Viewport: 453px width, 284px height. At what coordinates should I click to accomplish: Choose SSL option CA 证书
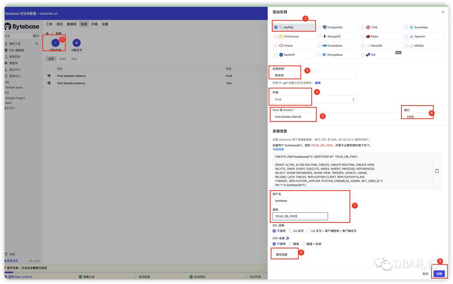pyautogui.click(x=296, y=231)
